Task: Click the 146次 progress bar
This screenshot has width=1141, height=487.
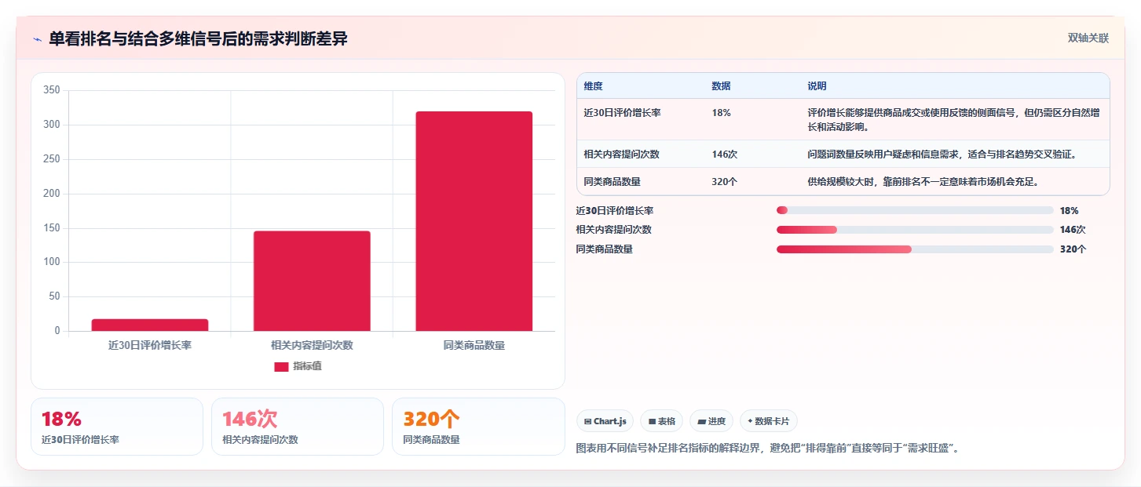Action: click(x=915, y=230)
